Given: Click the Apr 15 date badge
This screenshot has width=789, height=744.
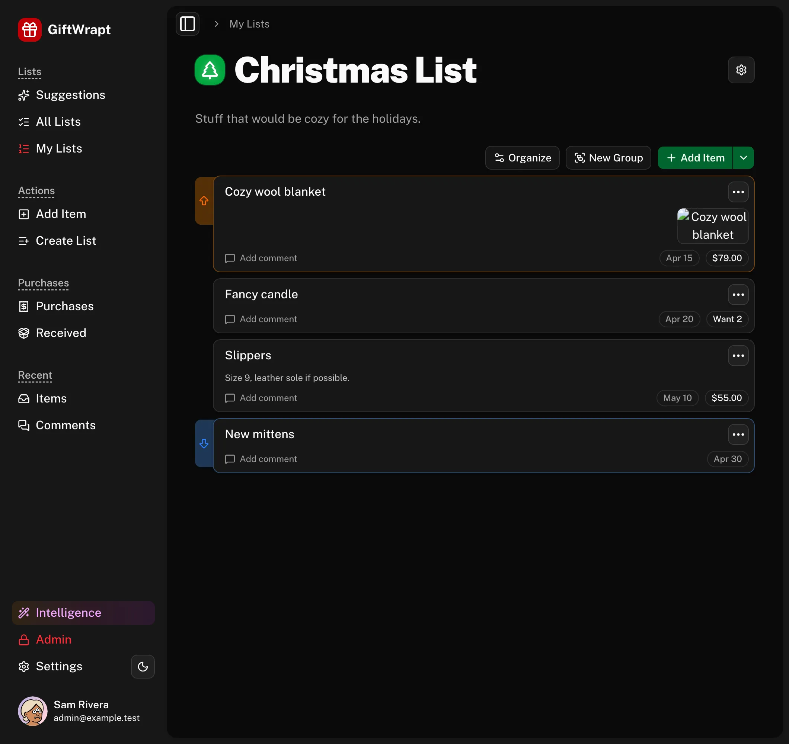Looking at the screenshot, I should [679, 258].
